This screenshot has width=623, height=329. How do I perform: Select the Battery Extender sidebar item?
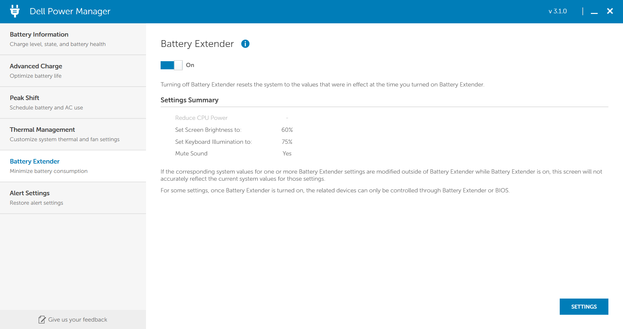pos(73,166)
